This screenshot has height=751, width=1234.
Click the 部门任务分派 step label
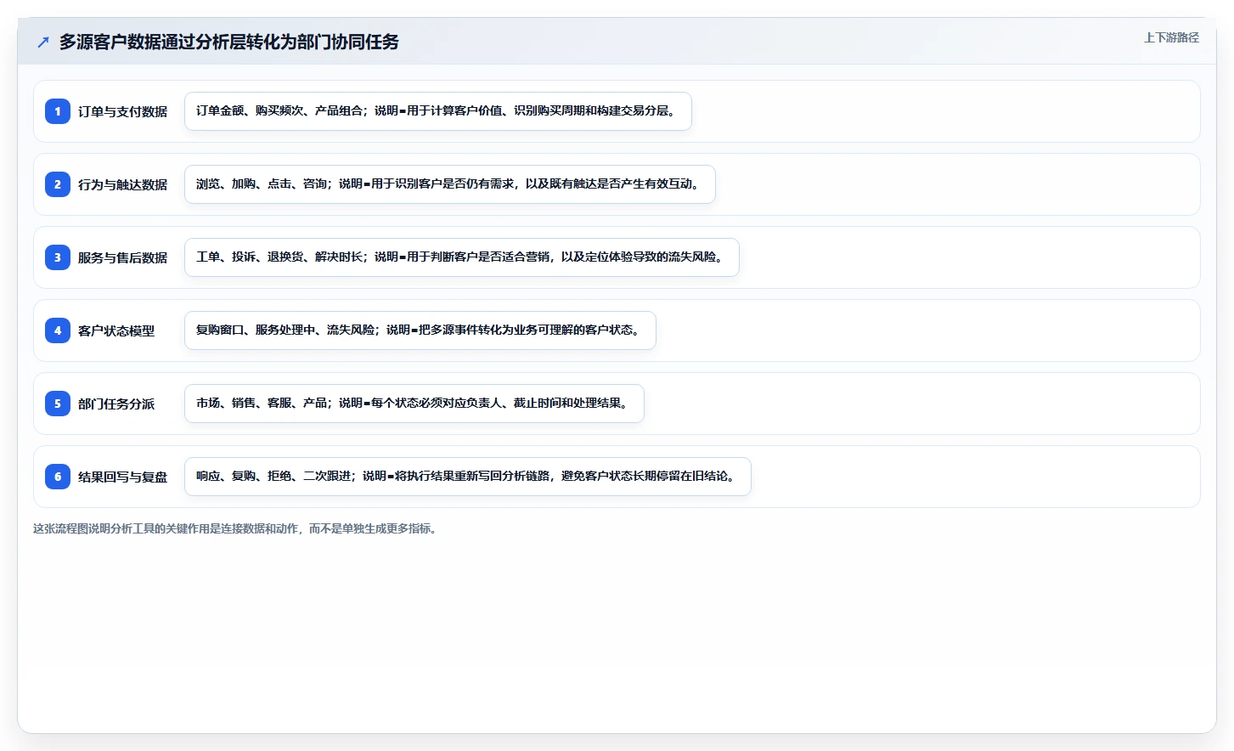coord(116,404)
